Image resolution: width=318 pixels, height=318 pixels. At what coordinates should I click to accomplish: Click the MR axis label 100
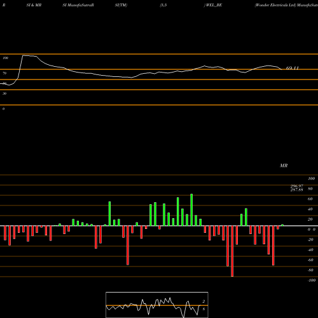pos(311,179)
